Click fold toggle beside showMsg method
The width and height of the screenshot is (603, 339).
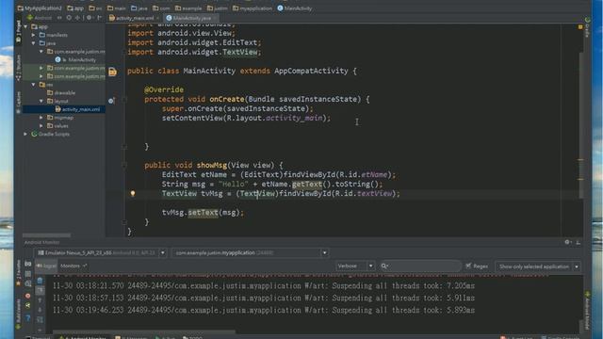click(124, 166)
